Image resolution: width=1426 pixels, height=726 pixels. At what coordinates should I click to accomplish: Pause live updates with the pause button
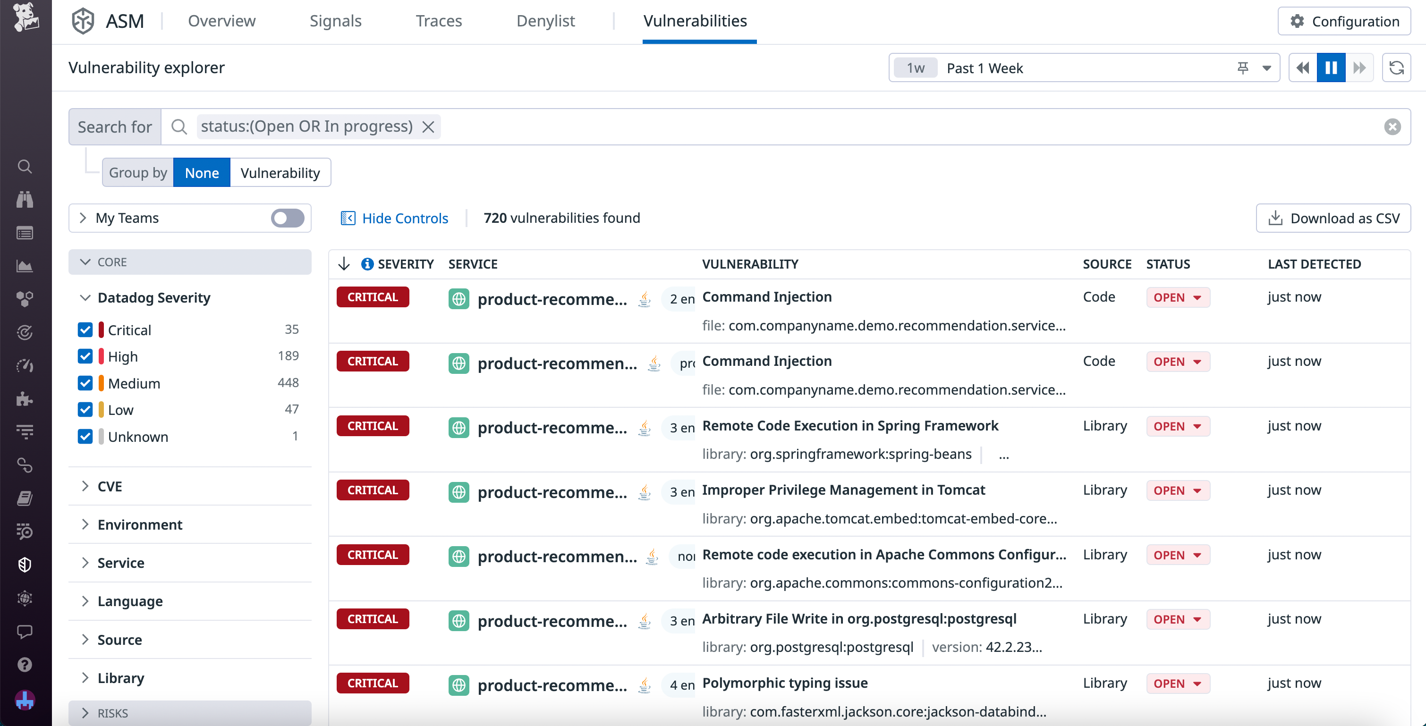1331,68
